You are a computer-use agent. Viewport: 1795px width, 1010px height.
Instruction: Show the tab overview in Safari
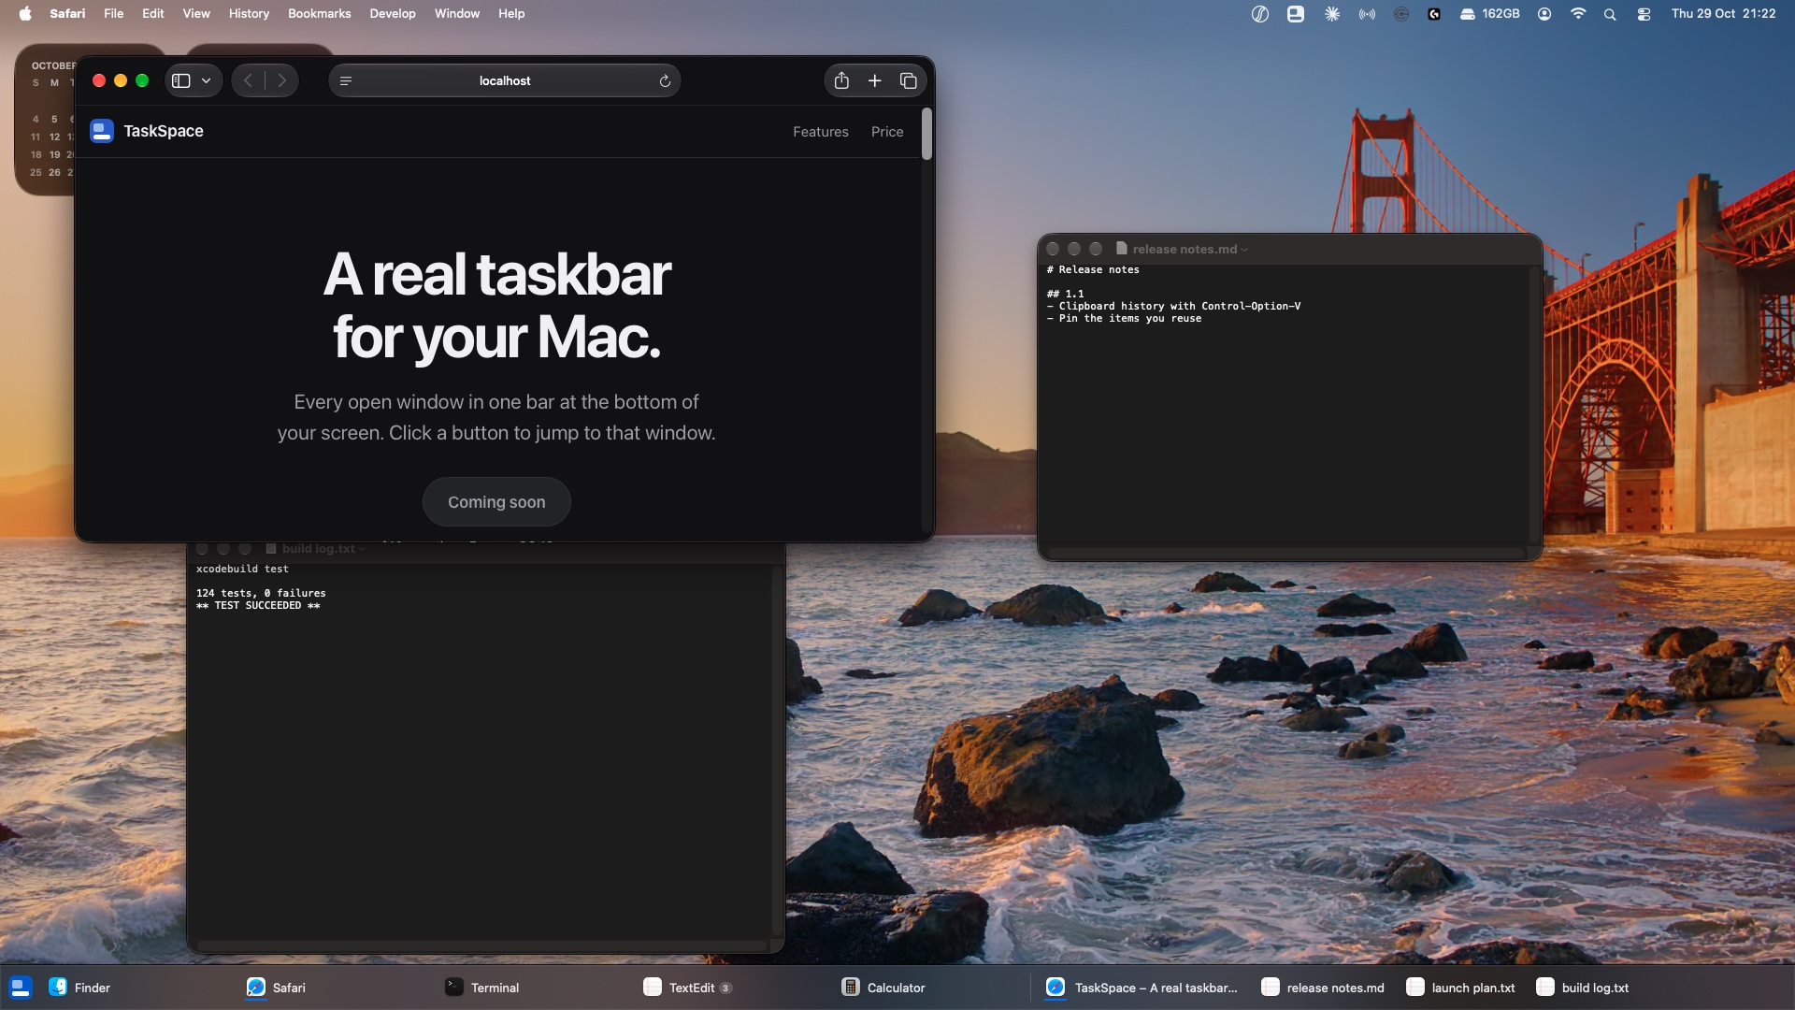pos(908,80)
